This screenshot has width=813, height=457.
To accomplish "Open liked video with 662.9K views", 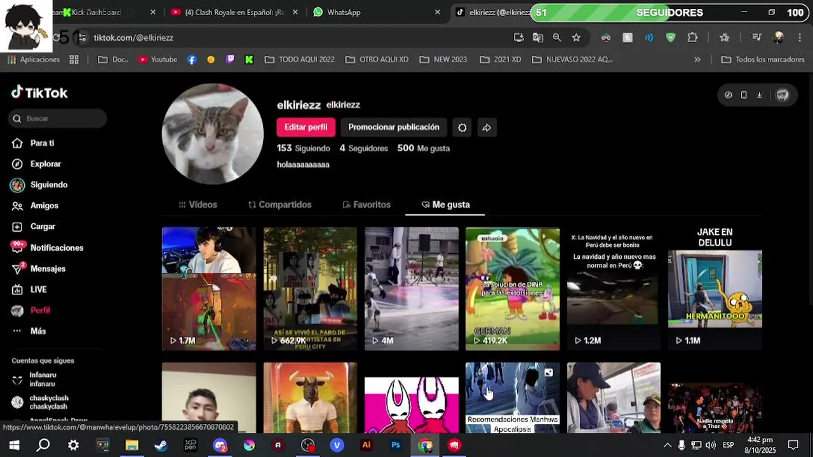I will point(310,289).
